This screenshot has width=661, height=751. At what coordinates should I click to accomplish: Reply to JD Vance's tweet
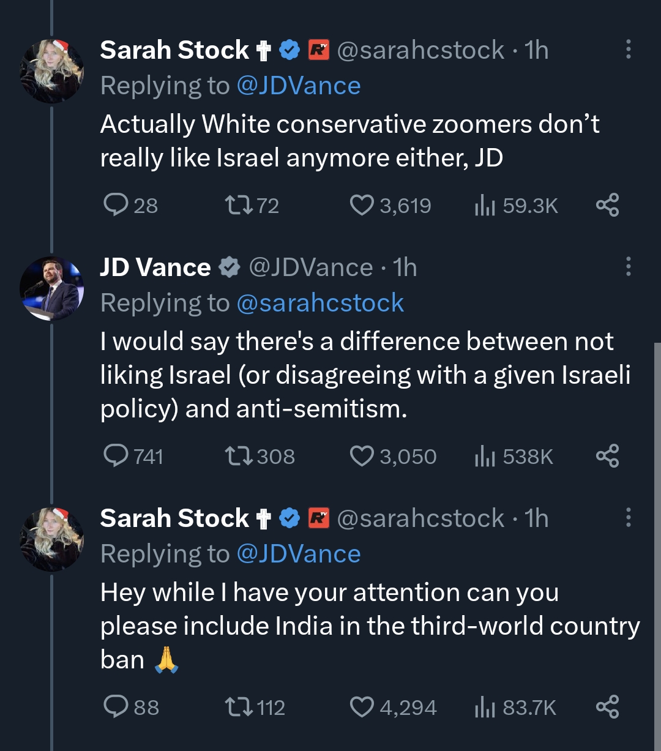click(115, 456)
